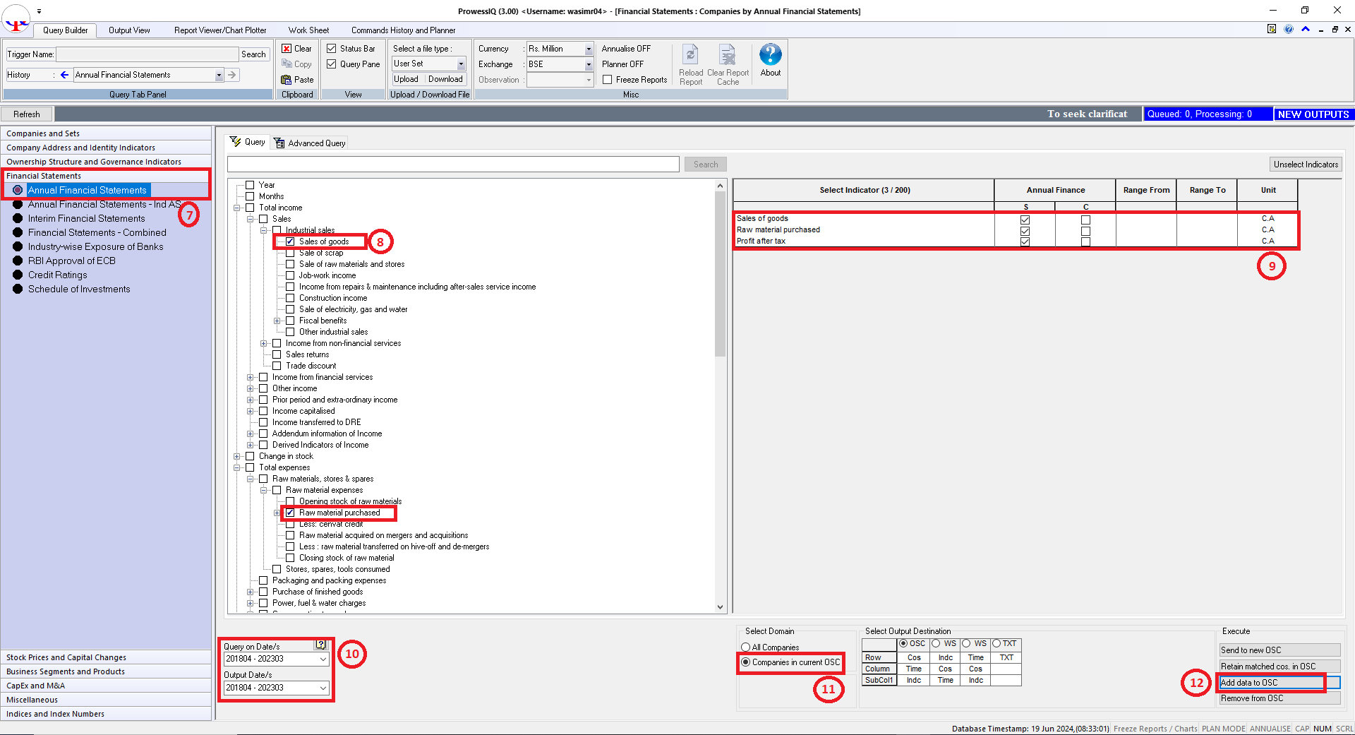
Task: Click the Send to new OSC button
Action: [x=1279, y=650]
